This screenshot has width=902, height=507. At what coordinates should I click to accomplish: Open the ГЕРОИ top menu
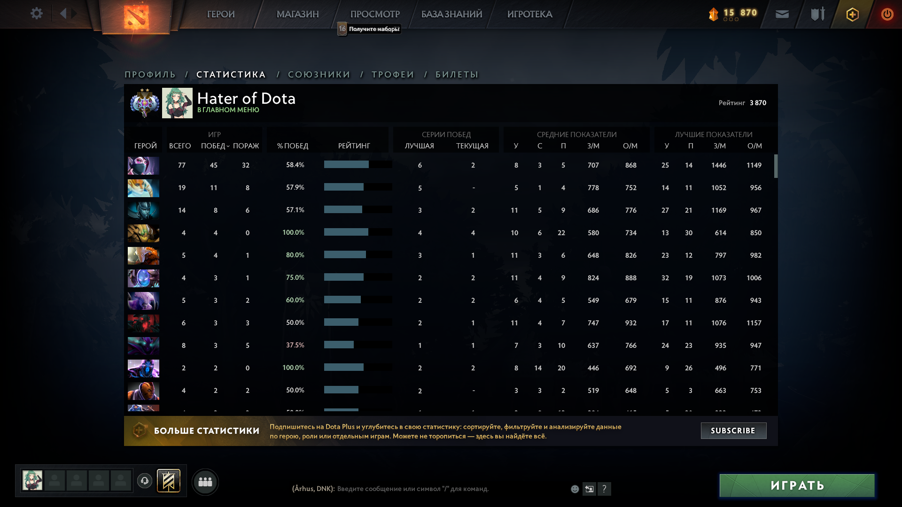coord(221,14)
